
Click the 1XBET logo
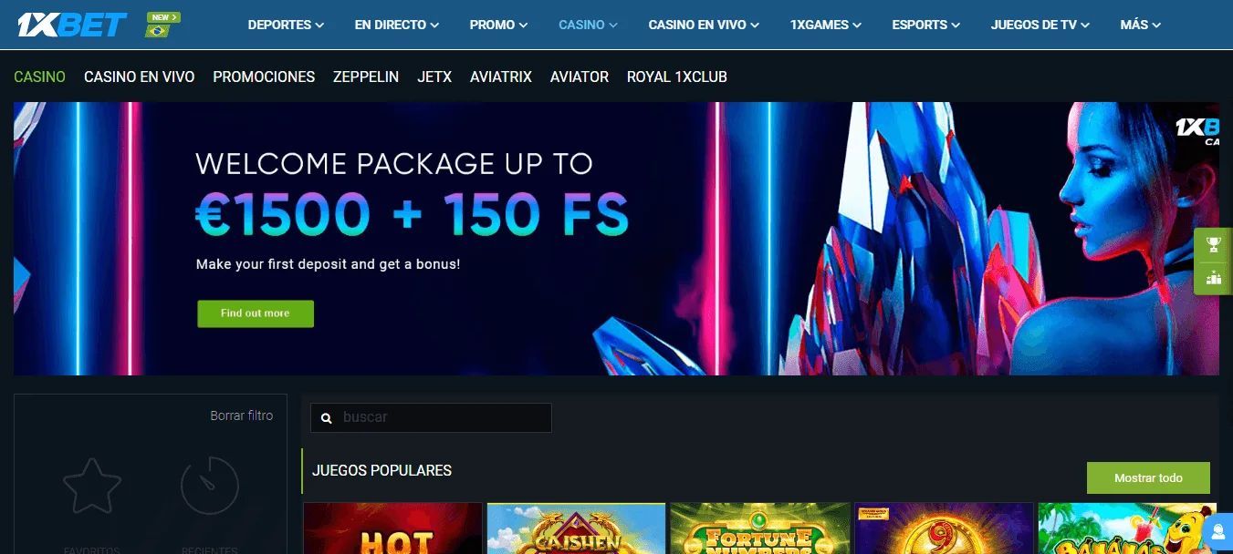[72, 25]
